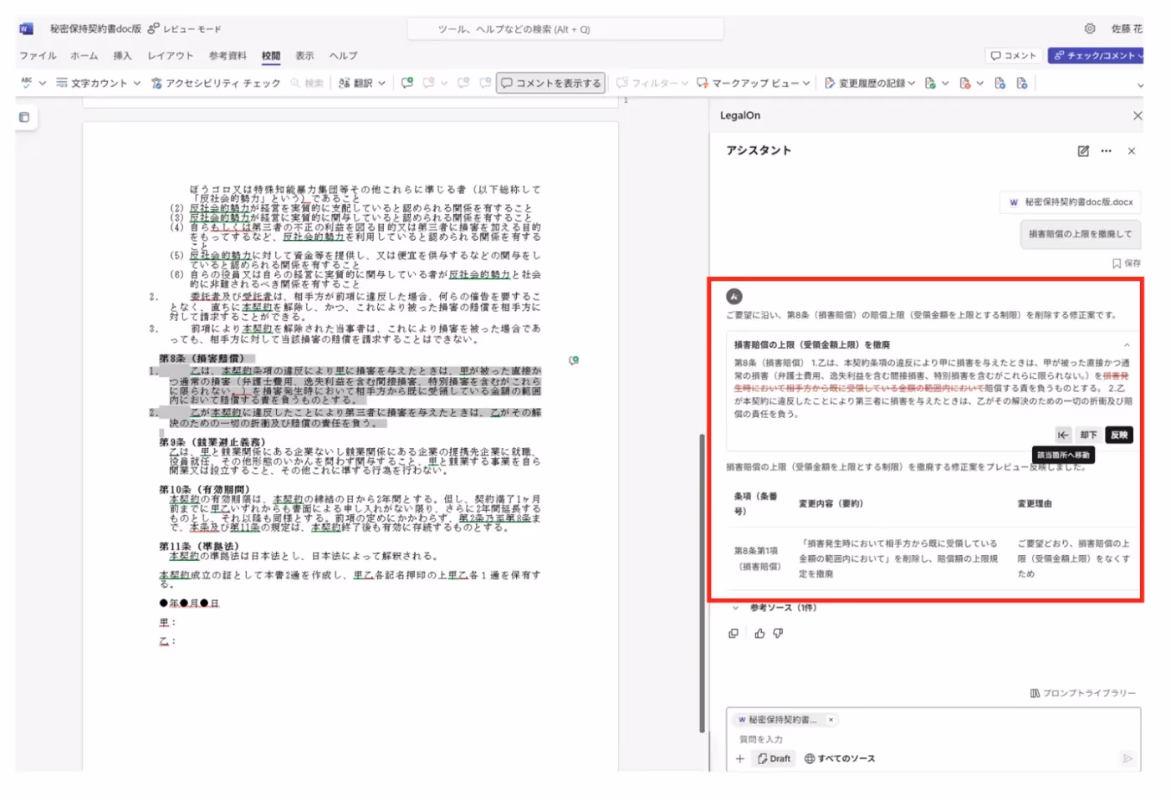Click レビュー モード indicator in title bar
Viewport: 1171px width, 800px height.
[x=185, y=28]
